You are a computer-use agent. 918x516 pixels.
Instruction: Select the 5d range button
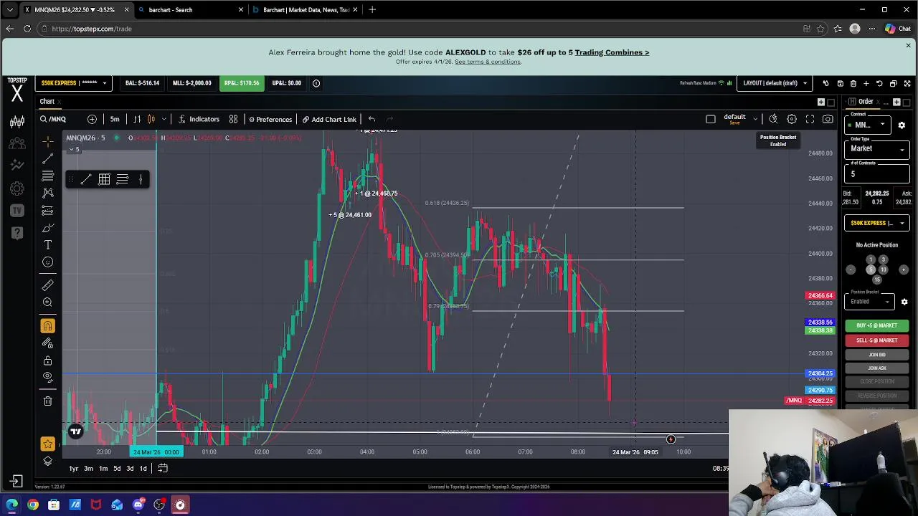(x=117, y=469)
